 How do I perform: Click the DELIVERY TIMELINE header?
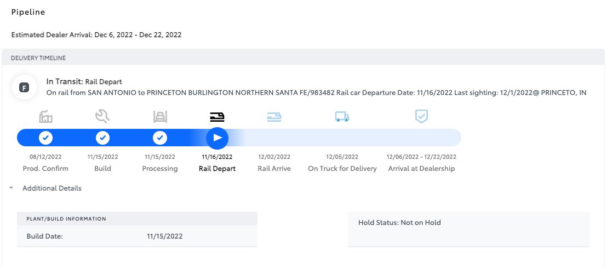click(x=38, y=58)
